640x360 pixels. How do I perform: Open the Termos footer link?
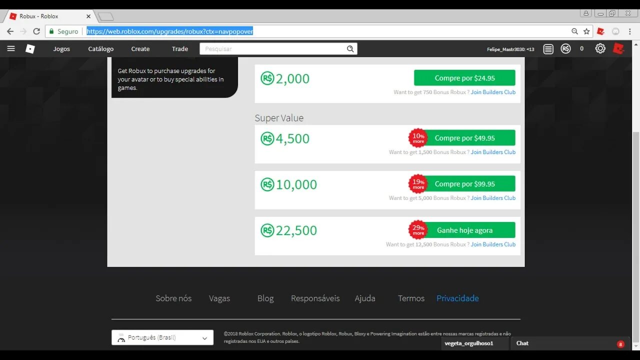(411, 298)
